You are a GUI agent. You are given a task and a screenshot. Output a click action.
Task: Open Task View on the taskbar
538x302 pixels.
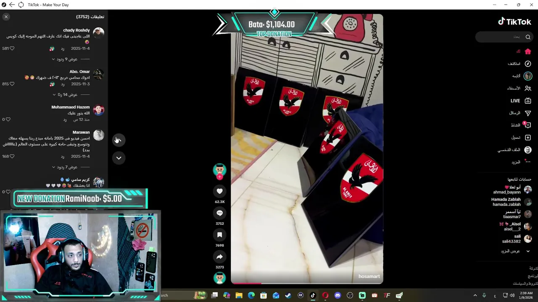[x=214, y=295]
